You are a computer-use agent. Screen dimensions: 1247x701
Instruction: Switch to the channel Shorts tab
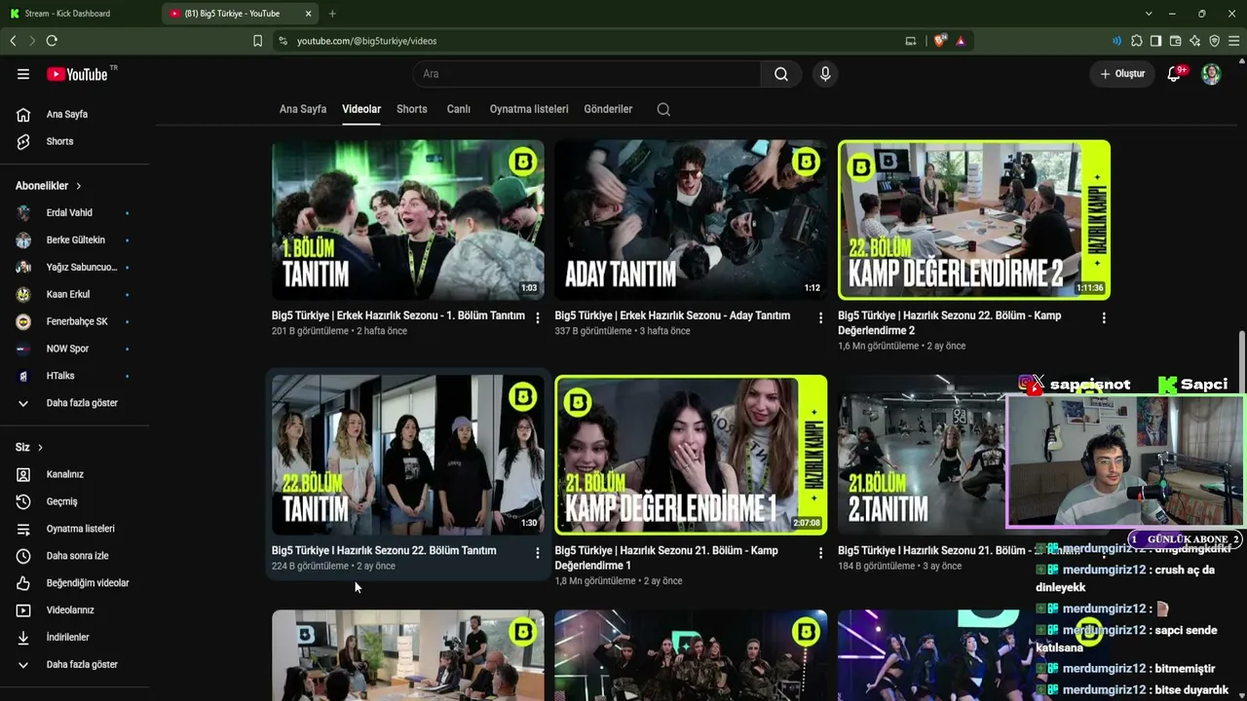pos(412,109)
